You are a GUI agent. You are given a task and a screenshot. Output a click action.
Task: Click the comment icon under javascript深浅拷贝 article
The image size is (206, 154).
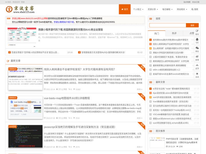pos(69,147)
